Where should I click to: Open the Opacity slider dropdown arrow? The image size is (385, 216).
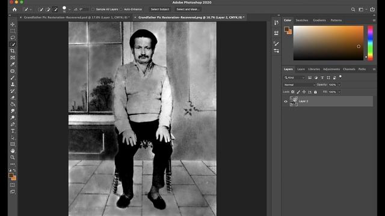coord(339,85)
